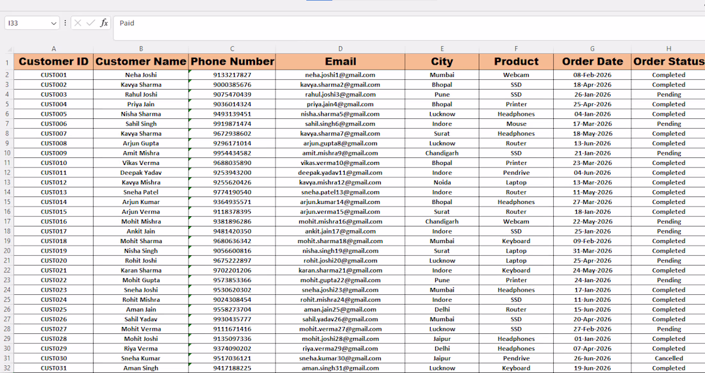Select date cell 31-Mar-2026
The height and width of the screenshot is (373, 705).
pyautogui.click(x=592, y=251)
